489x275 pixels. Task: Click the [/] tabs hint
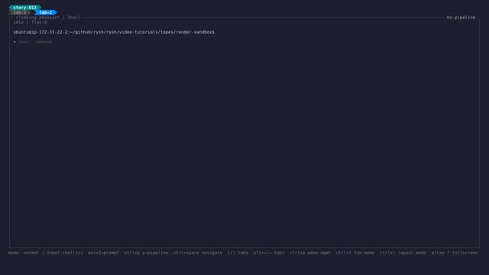238,253
